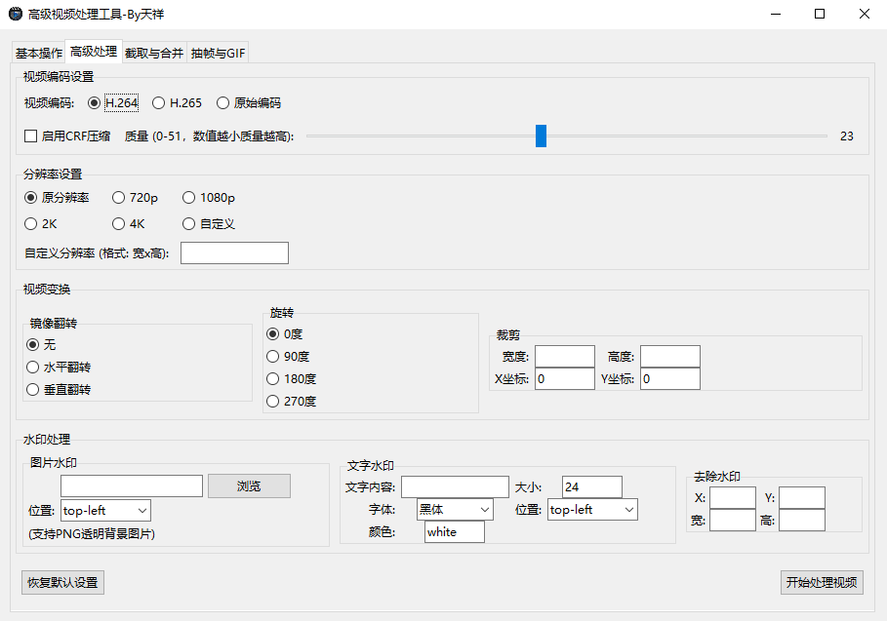
Task: Choose 720p resolution
Action: pos(136,198)
